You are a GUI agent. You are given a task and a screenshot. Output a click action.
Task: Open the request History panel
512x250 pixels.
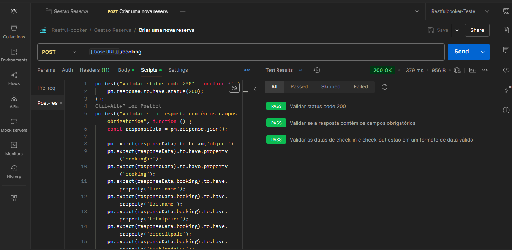(14, 172)
